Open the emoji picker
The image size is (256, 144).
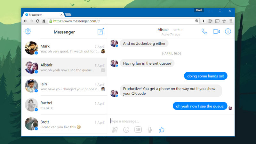click(126, 130)
